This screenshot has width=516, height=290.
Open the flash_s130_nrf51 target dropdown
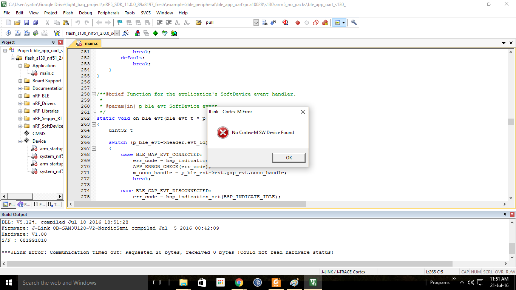click(117, 33)
